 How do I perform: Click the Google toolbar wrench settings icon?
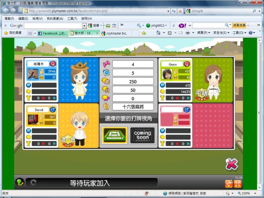click(x=139, y=25)
